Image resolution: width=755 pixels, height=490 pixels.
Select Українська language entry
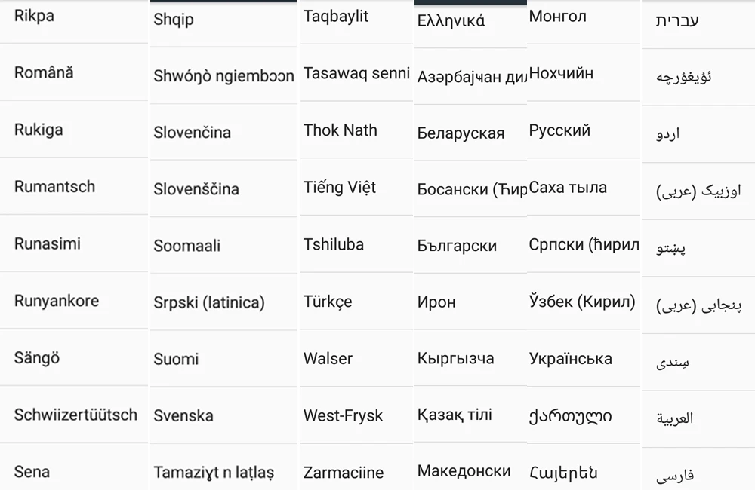[584, 358]
